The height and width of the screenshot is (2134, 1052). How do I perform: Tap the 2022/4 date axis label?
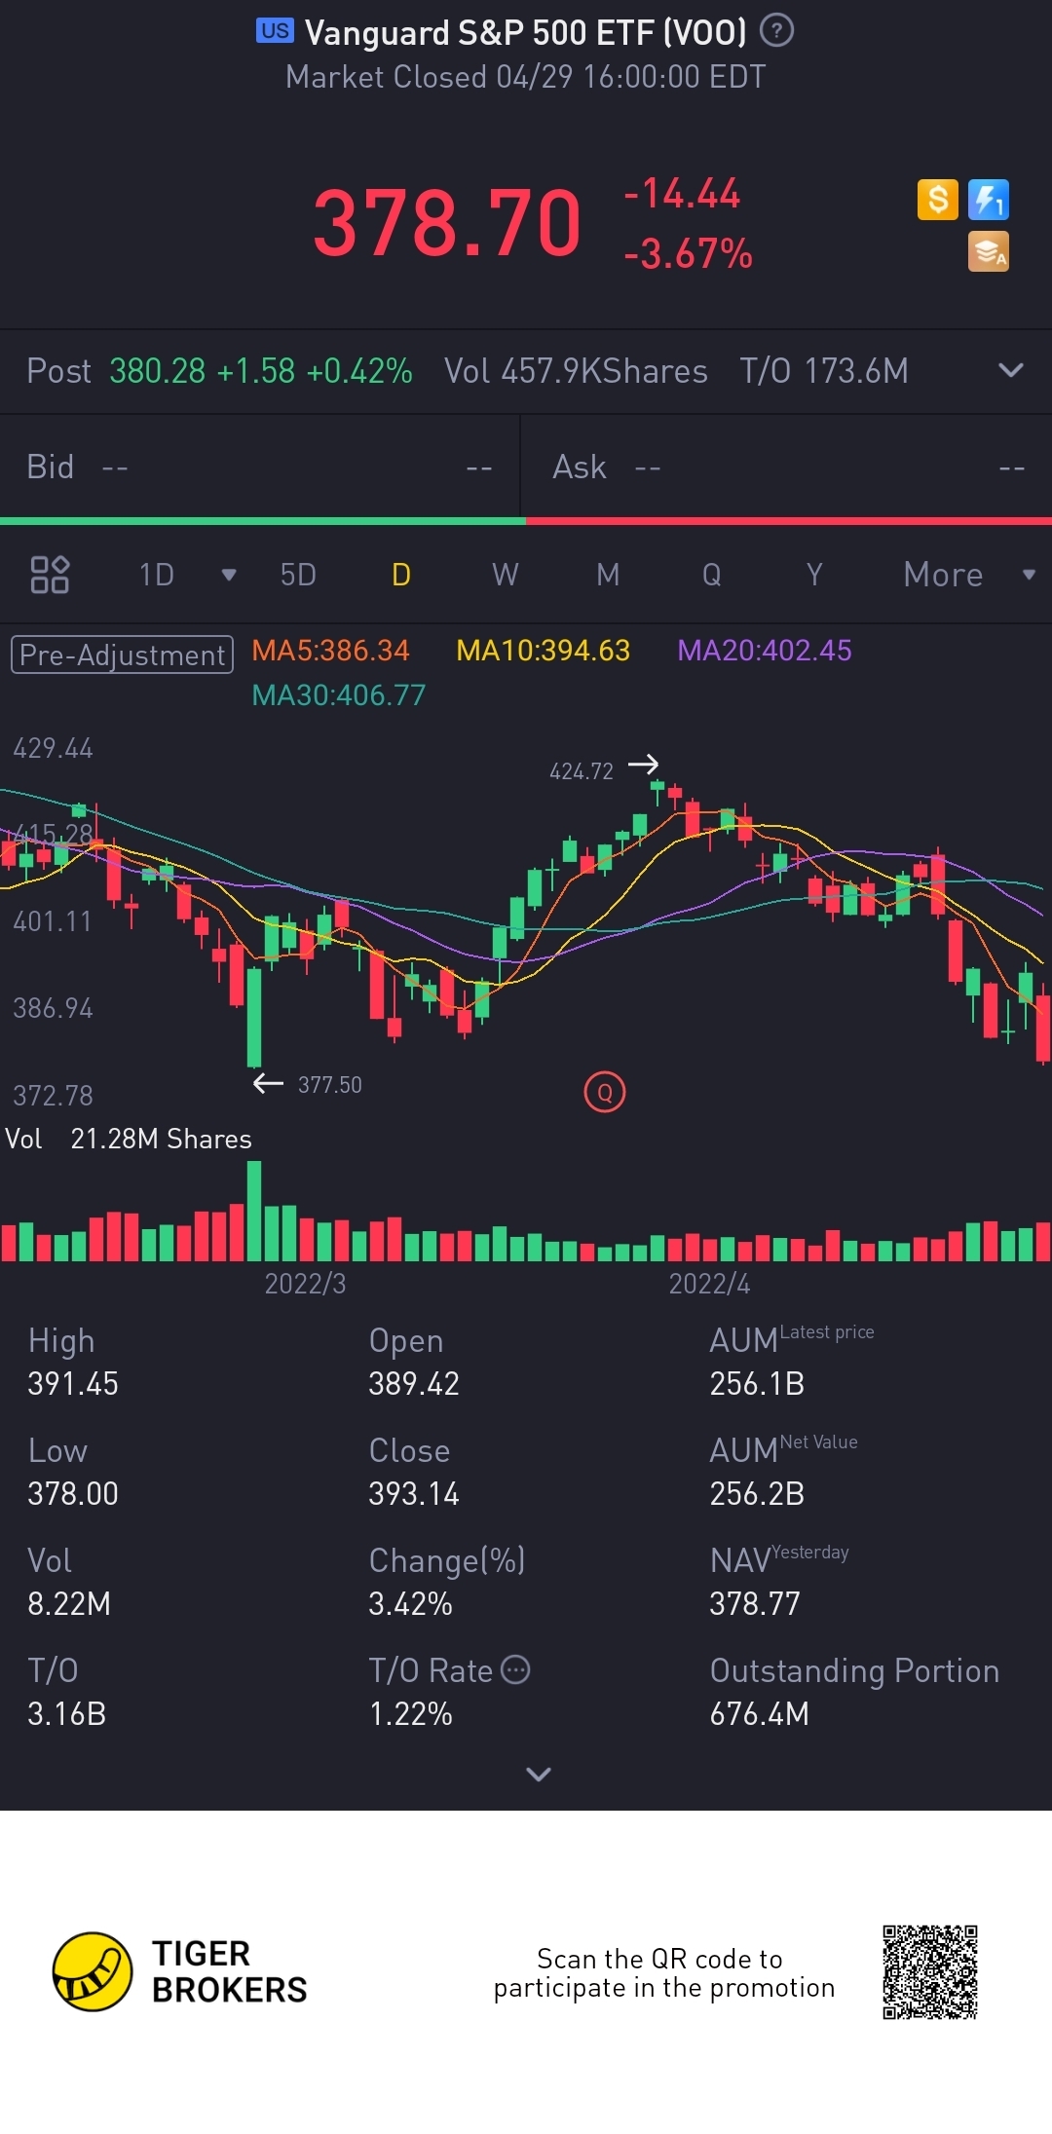[709, 1284]
